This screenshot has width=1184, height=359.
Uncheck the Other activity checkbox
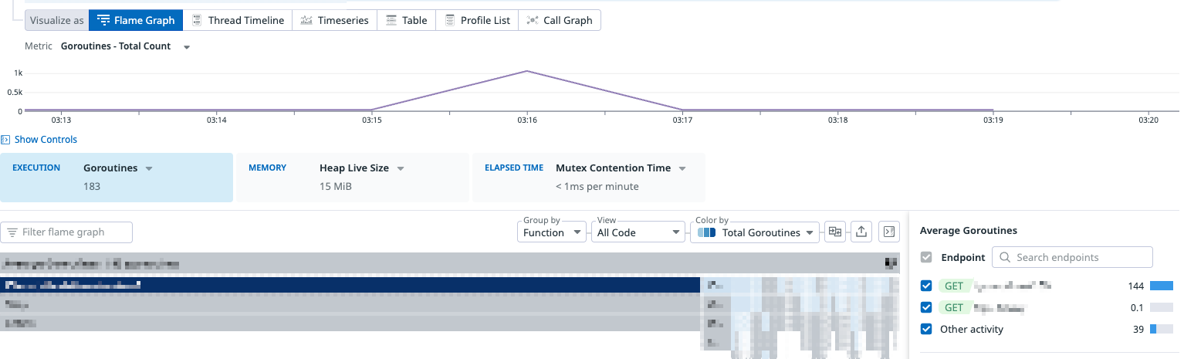click(926, 330)
